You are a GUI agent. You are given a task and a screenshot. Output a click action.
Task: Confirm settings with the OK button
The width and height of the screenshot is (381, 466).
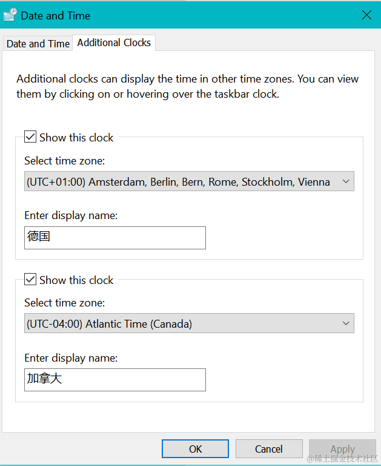point(195,449)
